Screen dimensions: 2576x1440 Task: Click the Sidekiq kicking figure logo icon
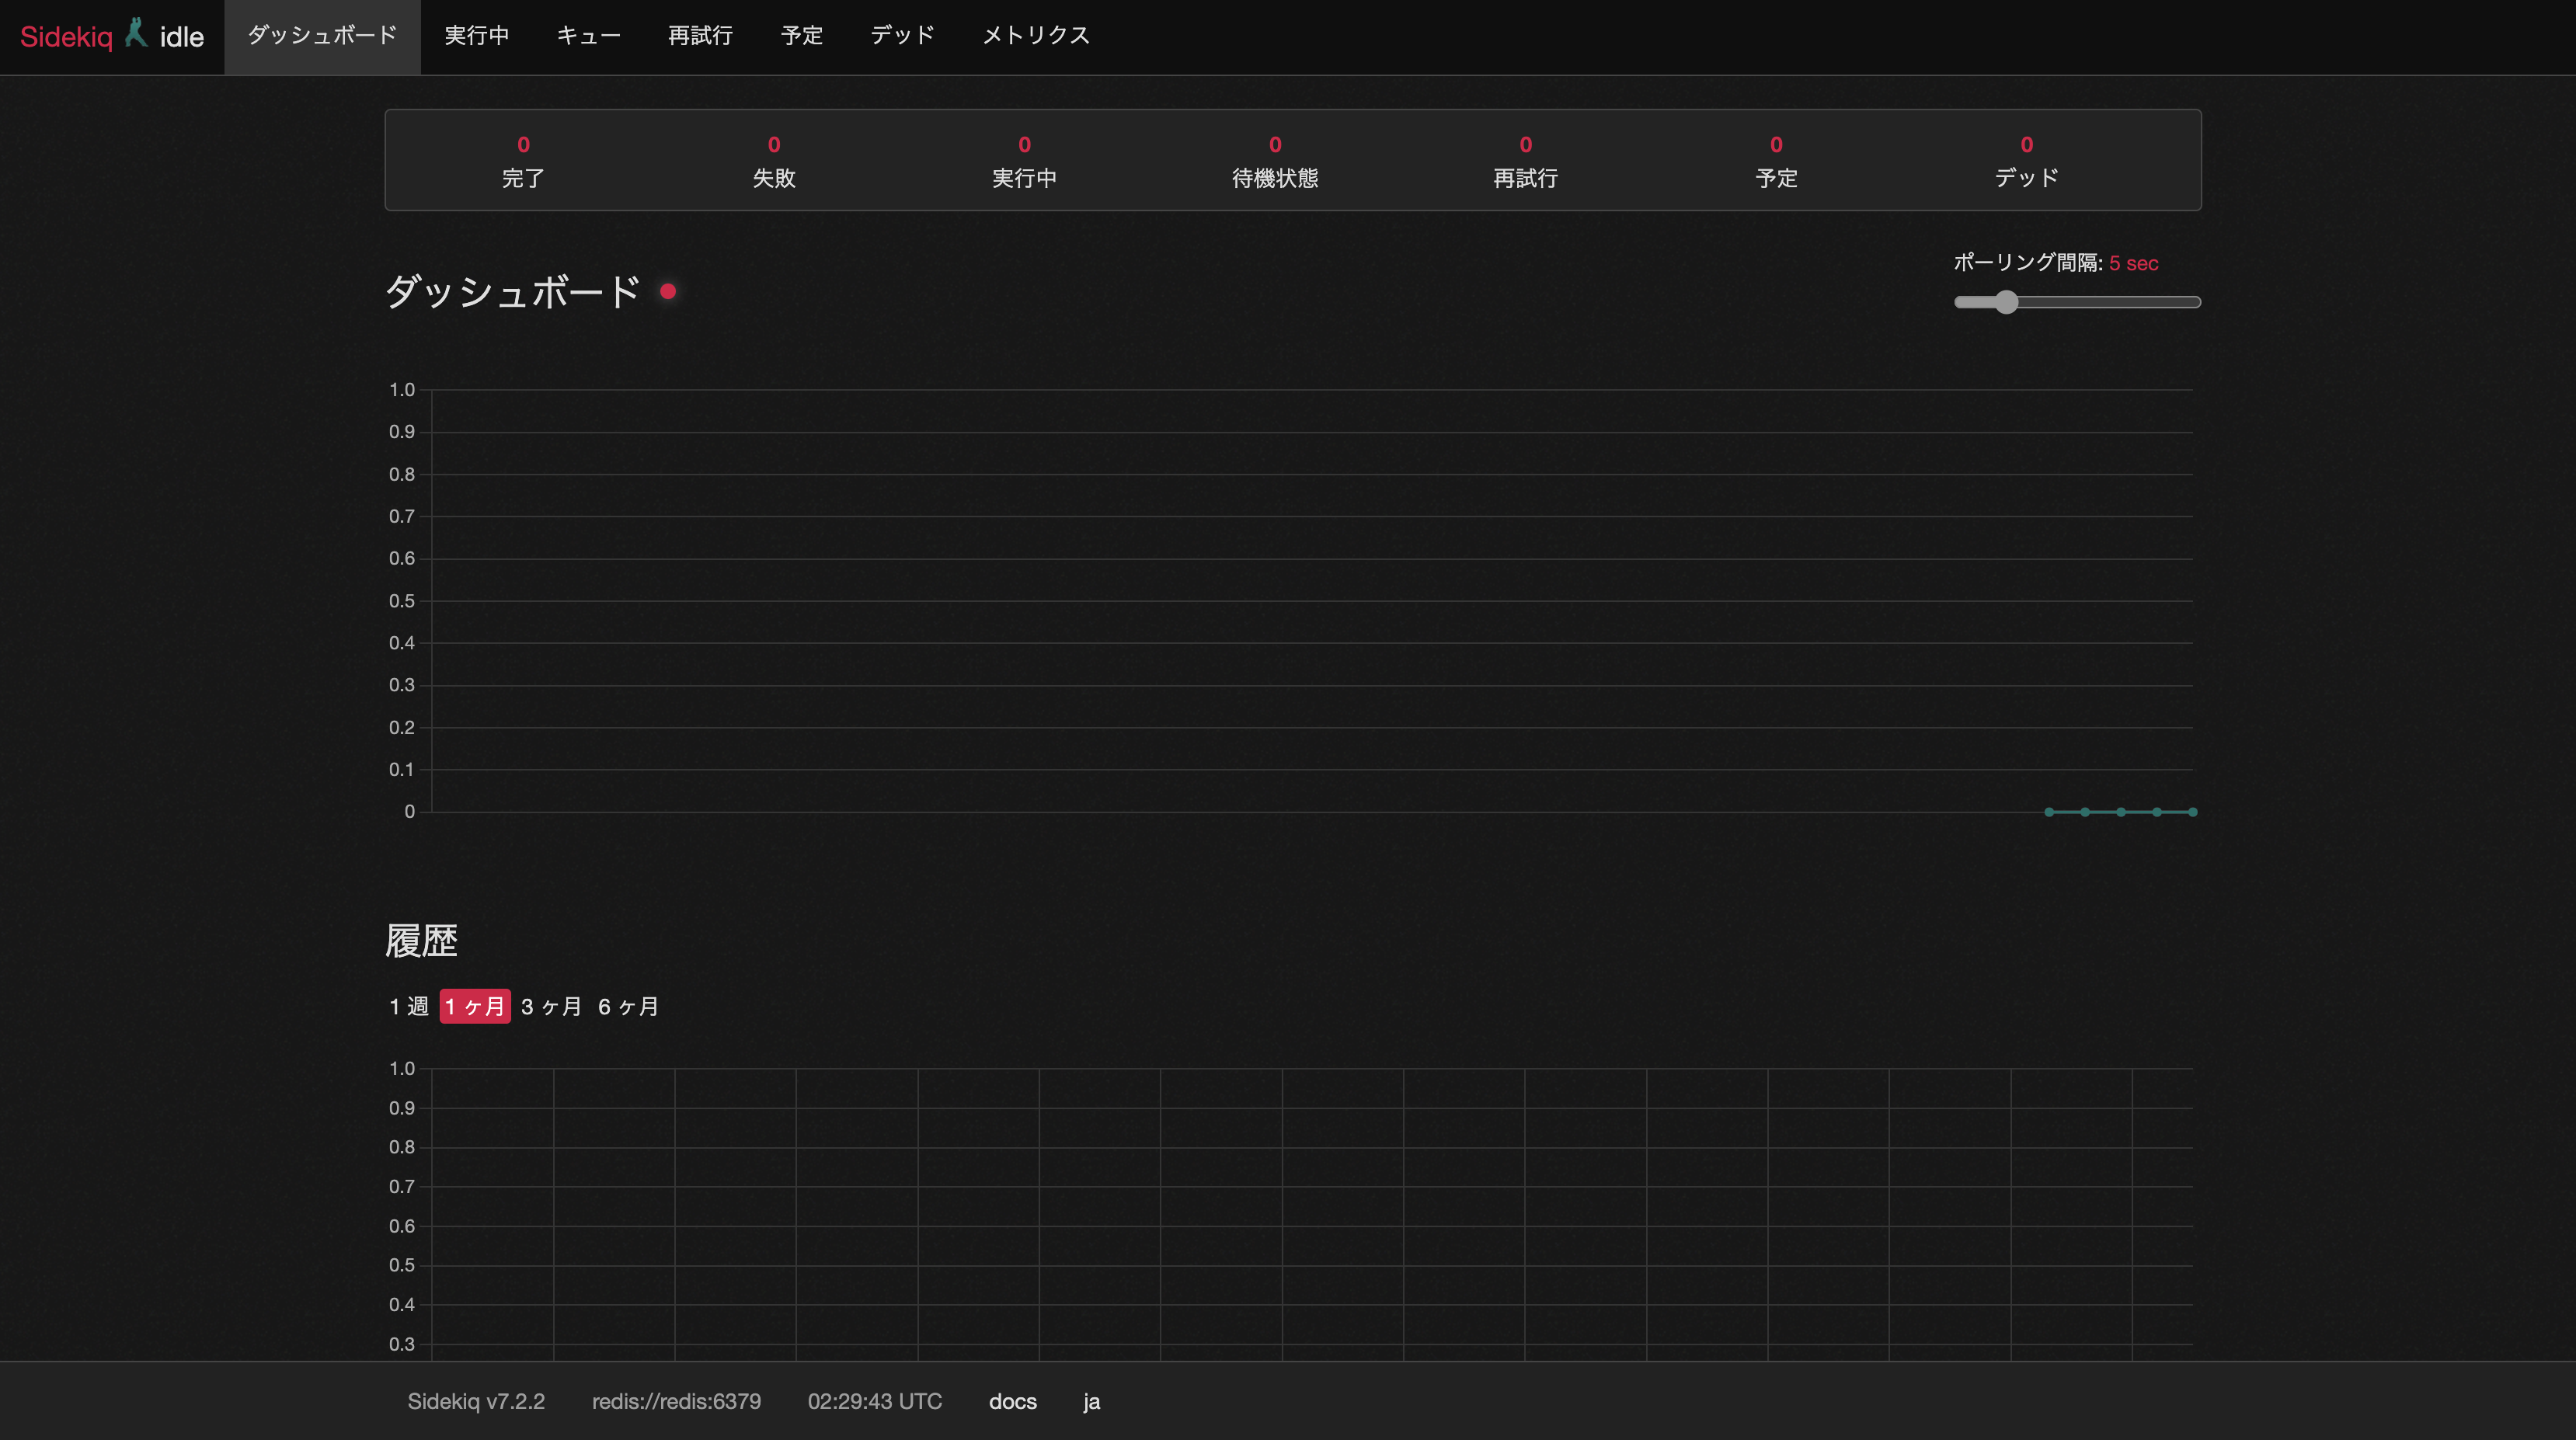click(136, 34)
